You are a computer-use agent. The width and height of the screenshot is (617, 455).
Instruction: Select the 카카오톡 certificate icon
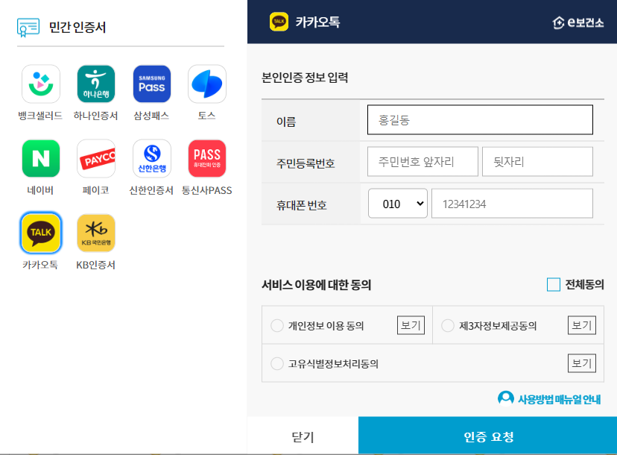(x=41, y=233)
